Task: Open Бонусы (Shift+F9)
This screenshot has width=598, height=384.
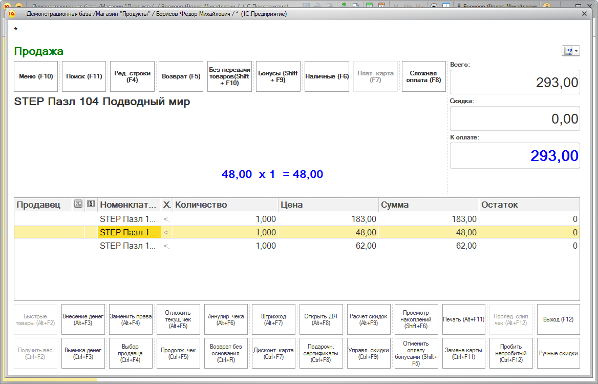Action: tap(278, 76)
